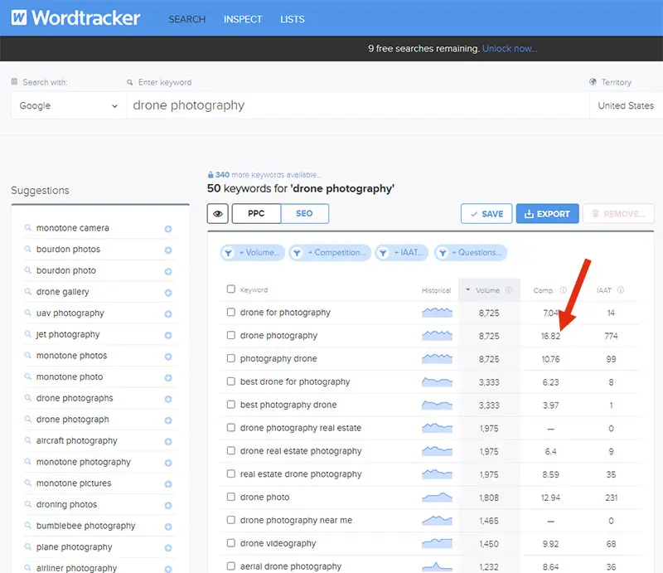Click the Wordtracker logo
Image resolution: width=663 pixels, height=573 pixels.
pyautogui.click(x=75, y=17)
